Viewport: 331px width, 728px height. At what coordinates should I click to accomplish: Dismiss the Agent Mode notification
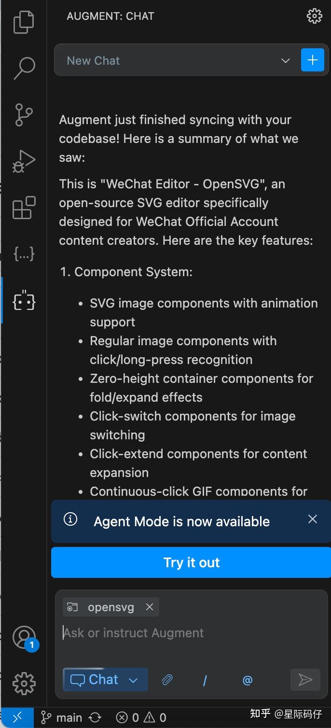pos(313,519)
